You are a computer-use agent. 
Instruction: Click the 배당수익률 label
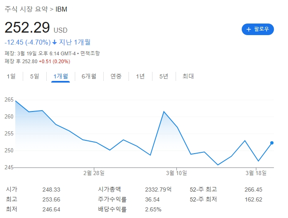[x=112, y=209]
